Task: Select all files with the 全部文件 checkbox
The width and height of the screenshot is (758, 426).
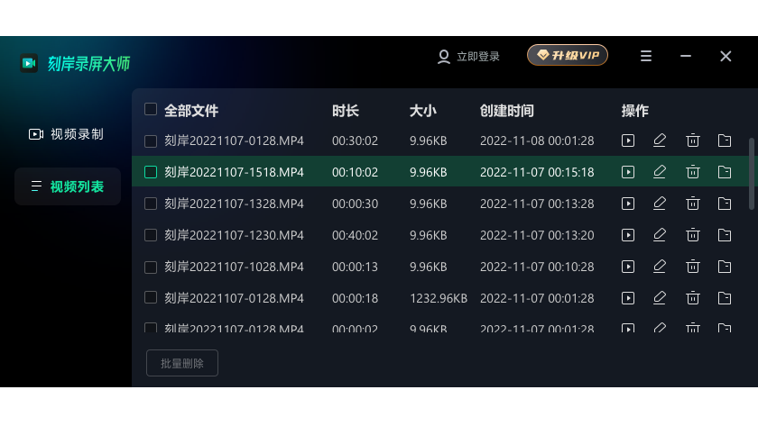Action: [x=151, y=109]
